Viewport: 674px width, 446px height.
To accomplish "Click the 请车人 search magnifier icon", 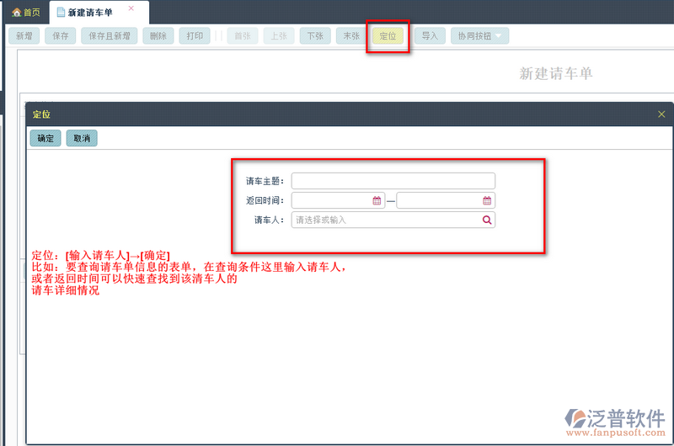I will (x=487, y=220).
